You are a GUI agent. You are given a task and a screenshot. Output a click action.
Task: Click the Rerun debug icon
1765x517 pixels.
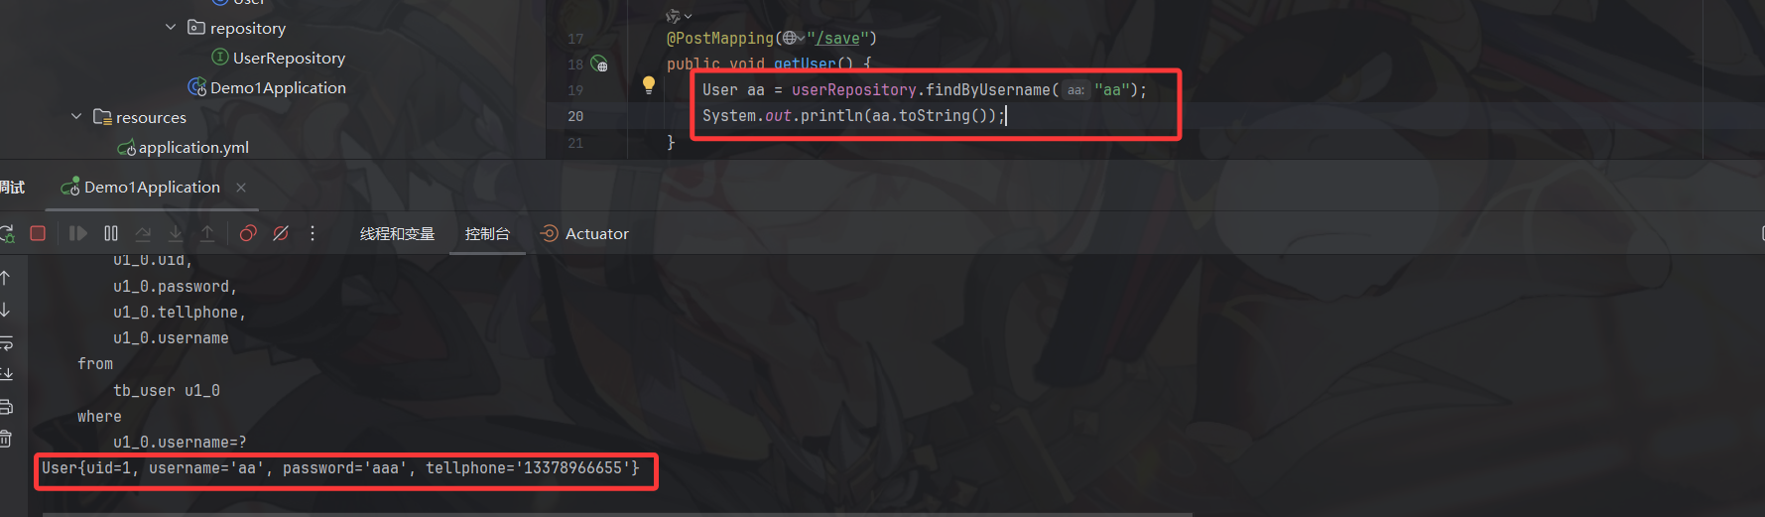(x=7, y=233)
